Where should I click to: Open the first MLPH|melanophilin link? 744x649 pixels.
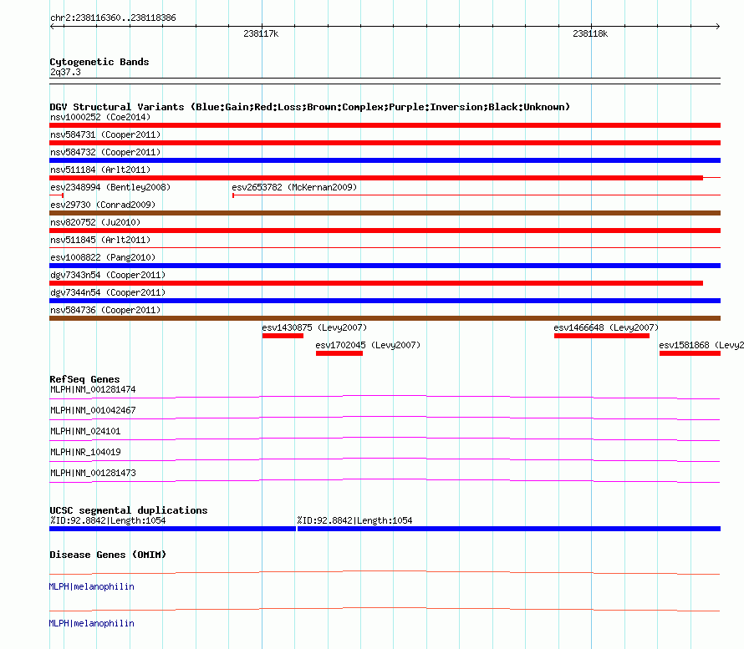coord(92,587)
